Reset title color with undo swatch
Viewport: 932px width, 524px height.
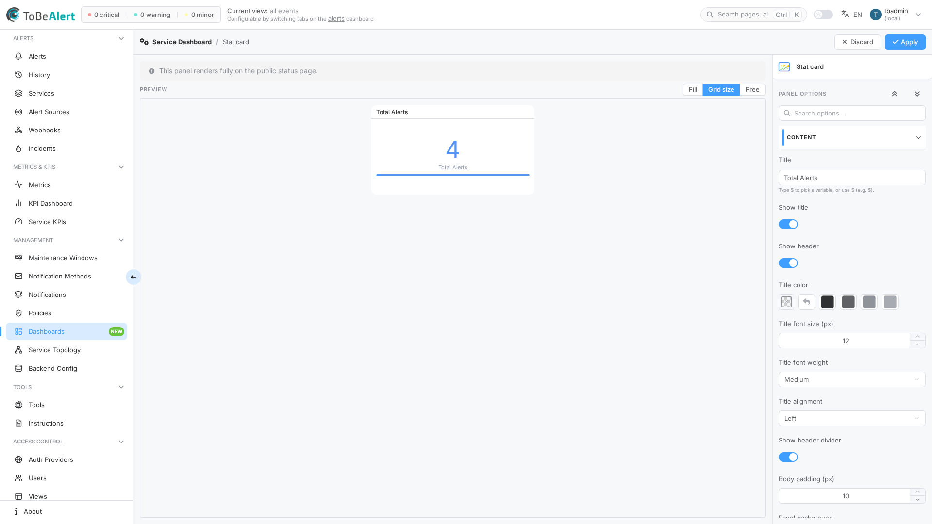806,302
